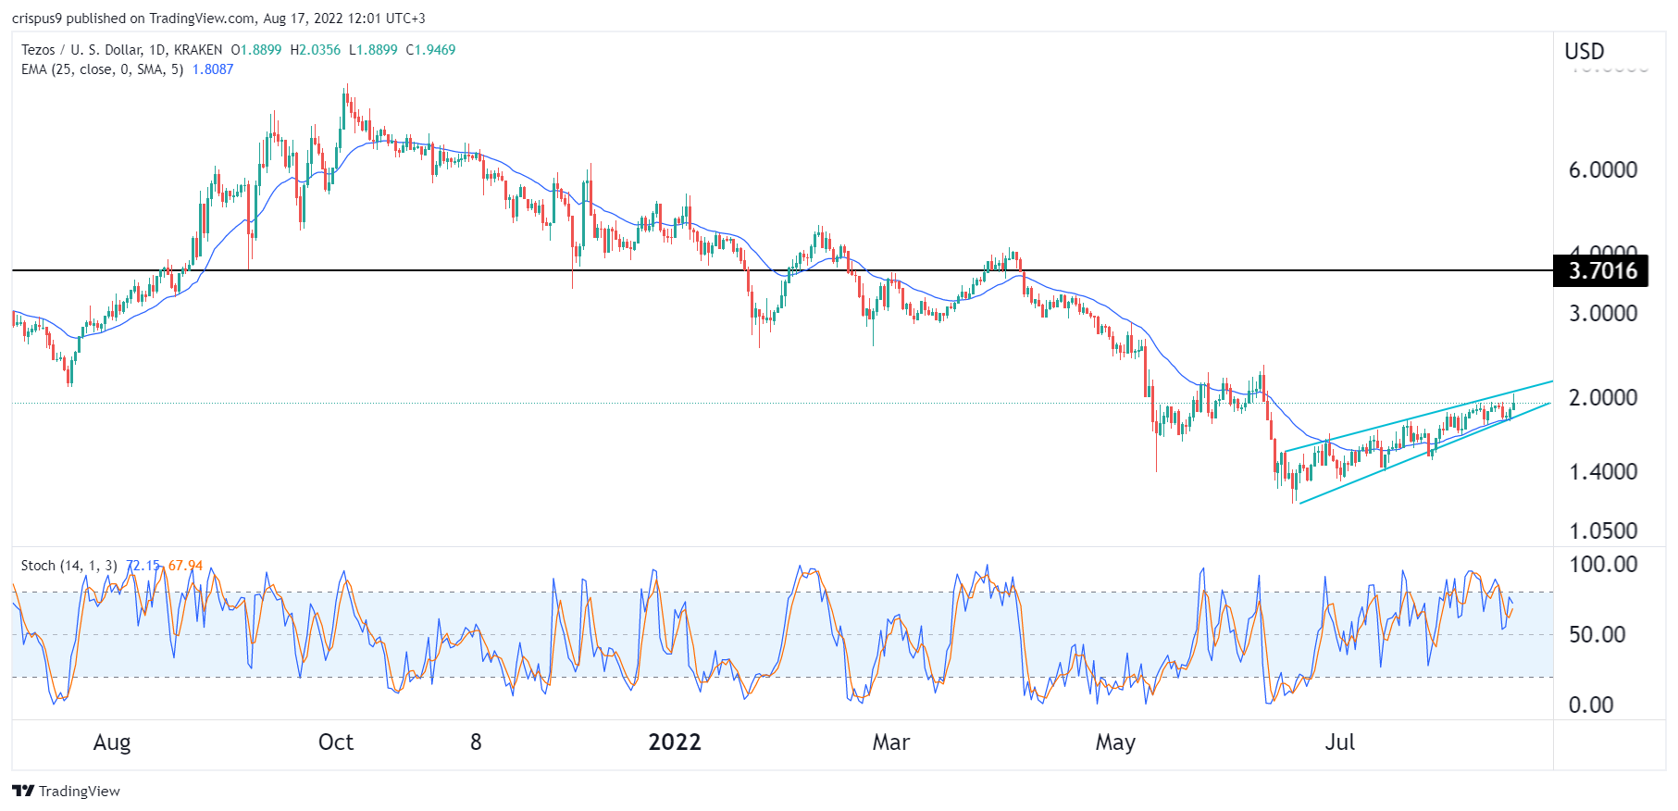The image size is (1678, 811).
Task: Click the May label on time axis
Action: pyautogui.click(x=1115, y=742)
